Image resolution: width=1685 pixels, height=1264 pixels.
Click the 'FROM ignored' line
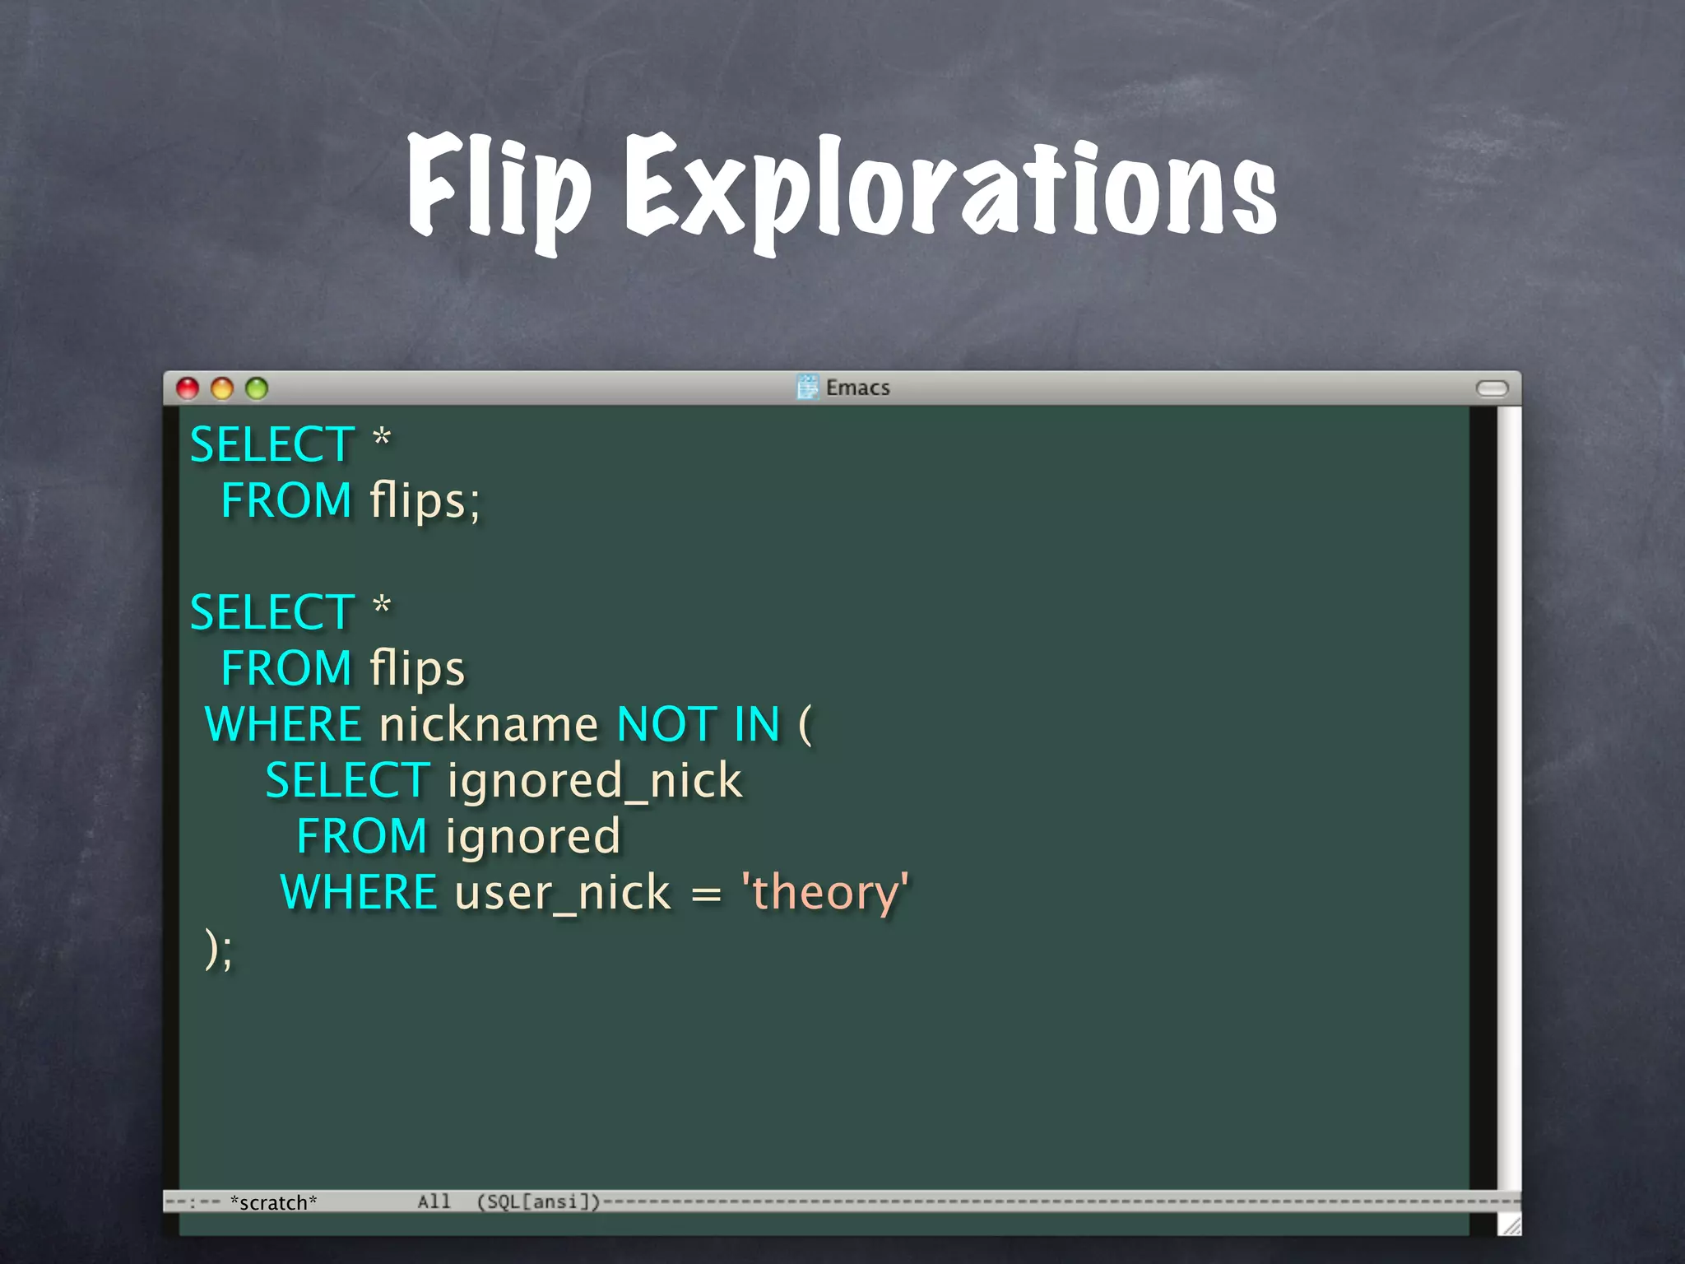(x=458, y=836)
